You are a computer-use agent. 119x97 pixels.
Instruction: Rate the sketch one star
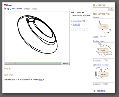point(72,29)
